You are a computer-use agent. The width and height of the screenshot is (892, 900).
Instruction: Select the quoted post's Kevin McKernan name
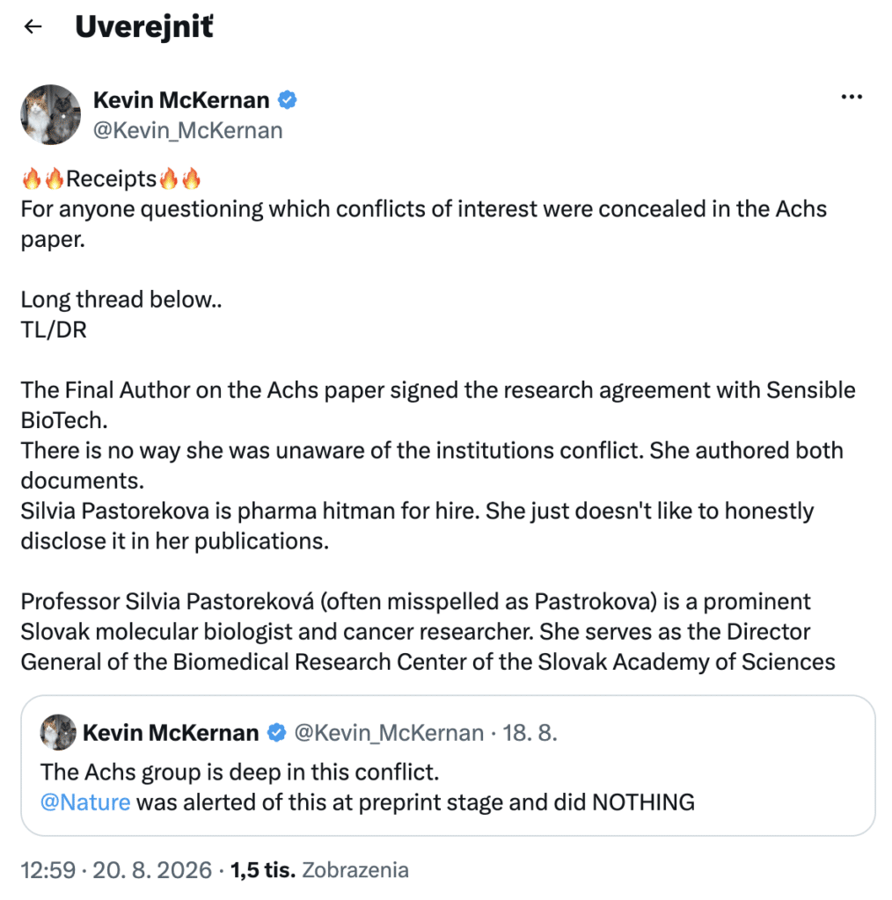[x=171, y=733]
